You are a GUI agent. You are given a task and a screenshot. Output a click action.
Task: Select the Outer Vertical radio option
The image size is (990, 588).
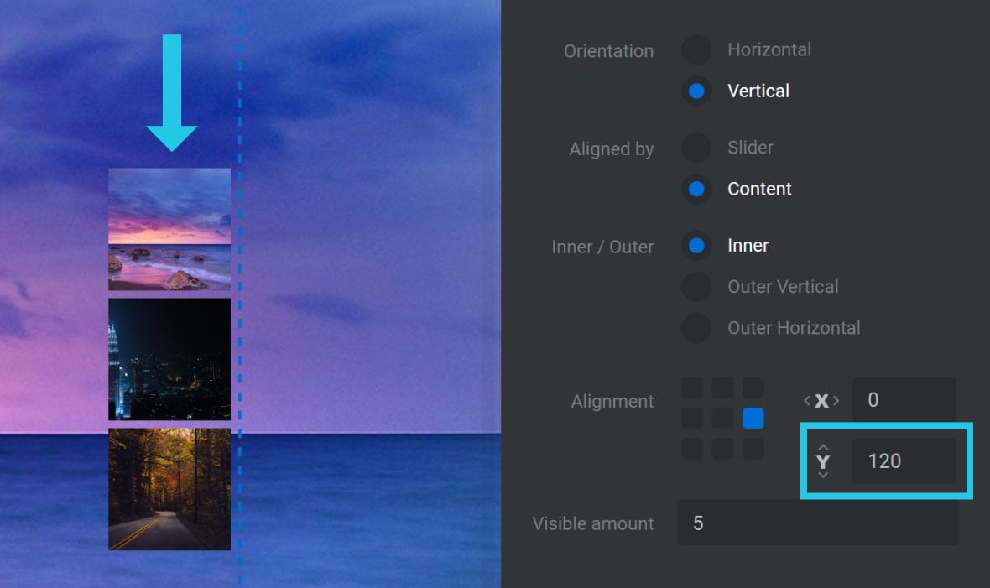696,287
